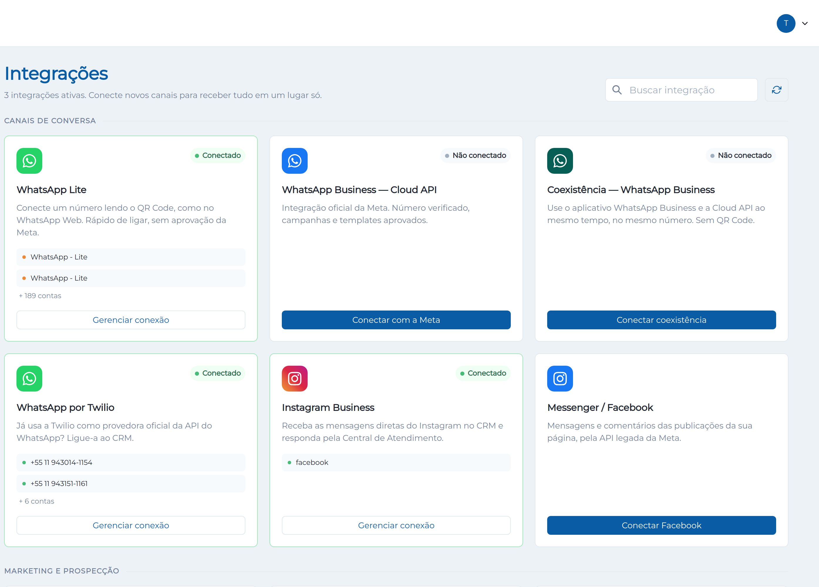This screenshot has height=587, width=819.
Task: Click the WhatsApp Lite card title
Action: click(51, 190)
